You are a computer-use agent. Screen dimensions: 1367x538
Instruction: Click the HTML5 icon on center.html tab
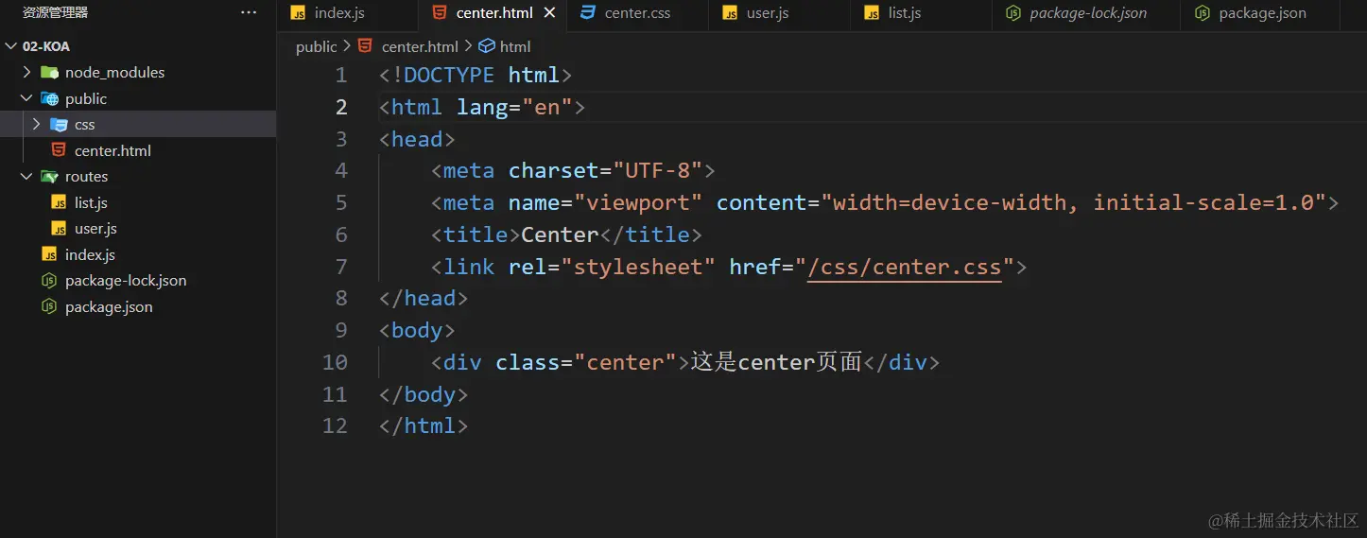pyautogui.click(x=439, y=12)
